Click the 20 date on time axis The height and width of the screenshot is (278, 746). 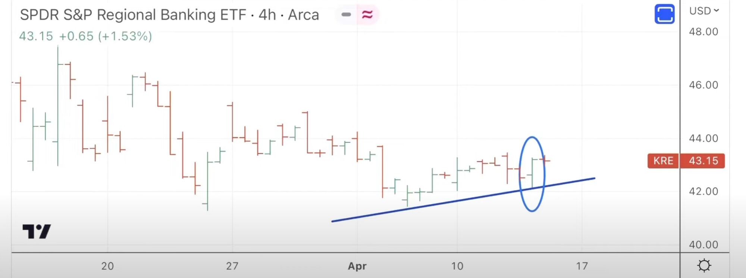click(x=107, y=266)
